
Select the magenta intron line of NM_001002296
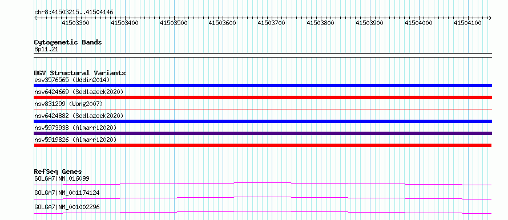click(263, 212)
